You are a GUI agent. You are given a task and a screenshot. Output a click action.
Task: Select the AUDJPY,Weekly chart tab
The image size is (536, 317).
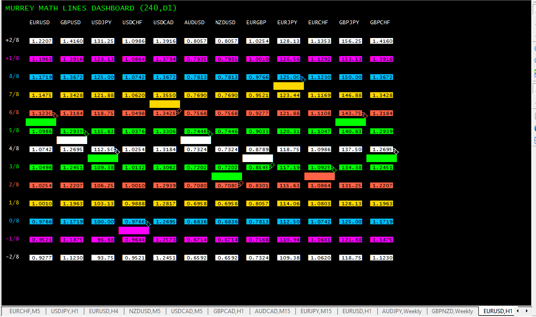[x=402, y=311]
